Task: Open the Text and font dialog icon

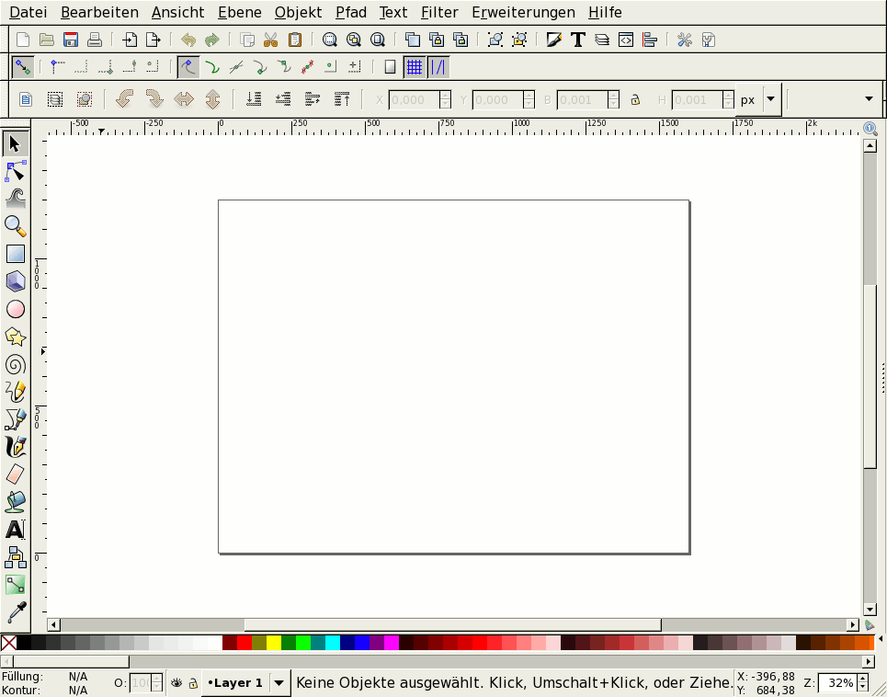Action: click(577, 40)
